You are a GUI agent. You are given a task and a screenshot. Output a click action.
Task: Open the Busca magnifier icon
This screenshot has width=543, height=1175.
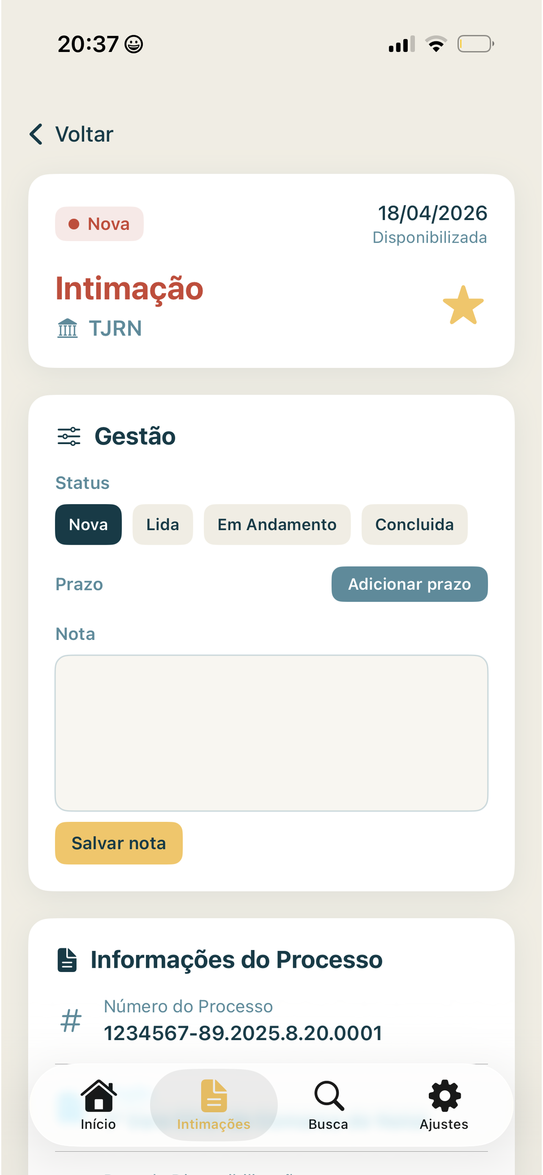328,1095
